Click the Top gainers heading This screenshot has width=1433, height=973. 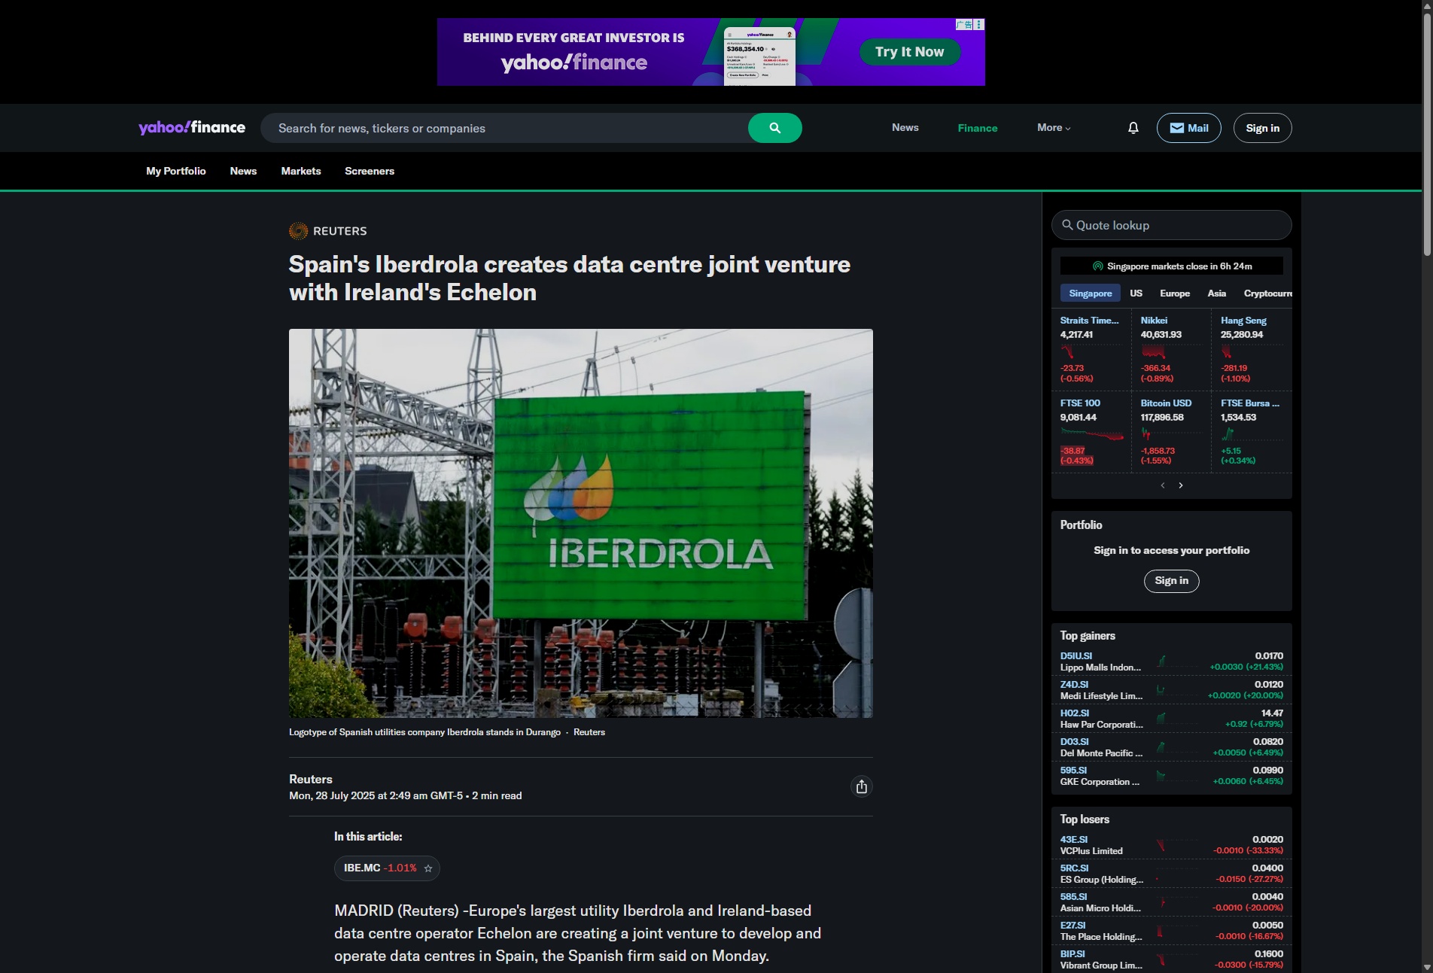click(x=1088, y=636)
